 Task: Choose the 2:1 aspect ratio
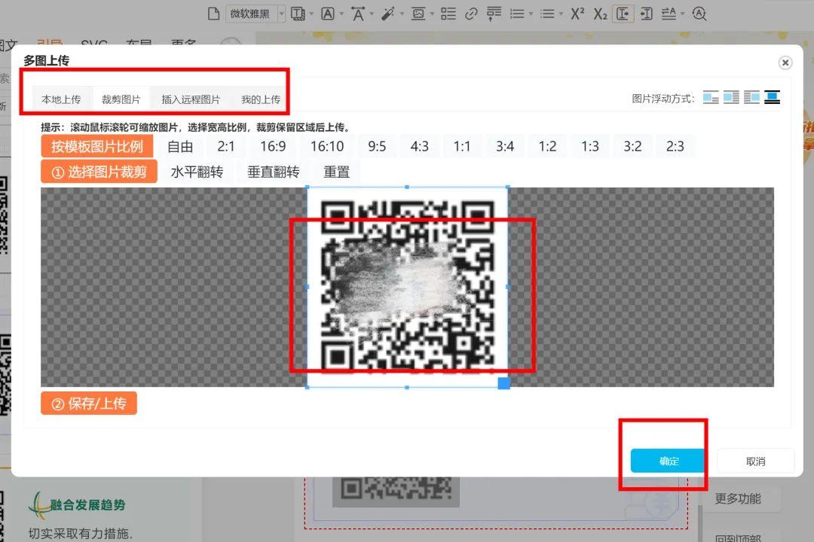(226, 146)
